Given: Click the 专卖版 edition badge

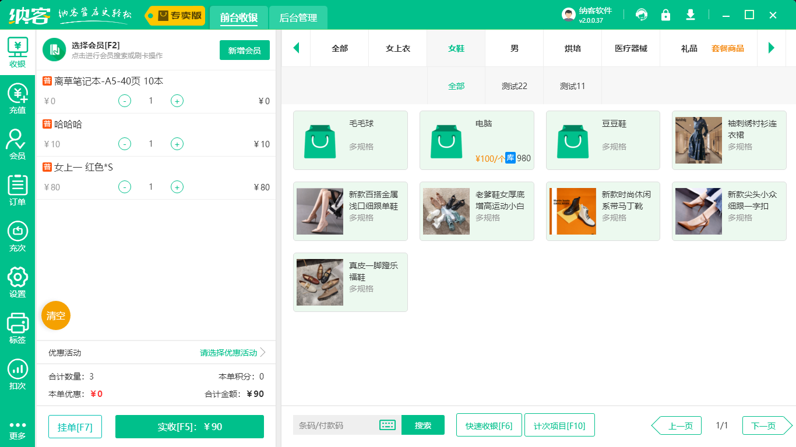Looking at the screenshot, I should (x=175, y=16).
